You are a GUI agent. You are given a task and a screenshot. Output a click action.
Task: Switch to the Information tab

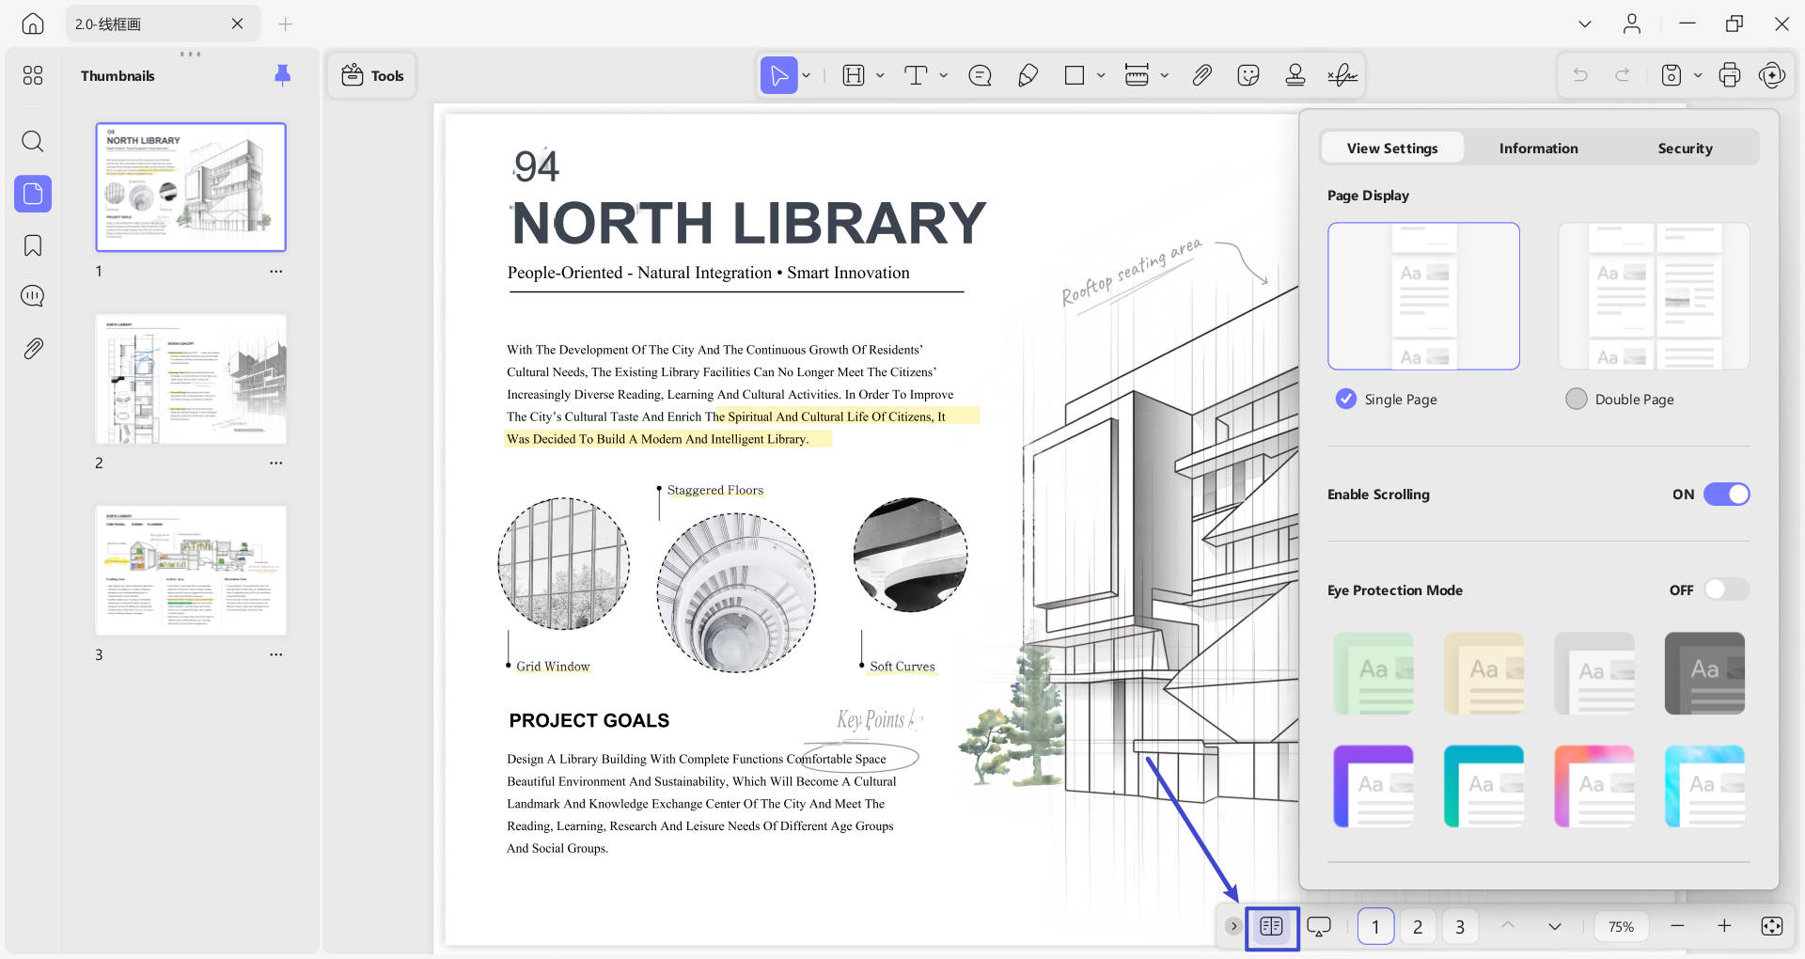click(1538, 149)
